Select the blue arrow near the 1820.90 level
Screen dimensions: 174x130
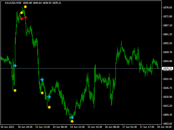(49, 97)
